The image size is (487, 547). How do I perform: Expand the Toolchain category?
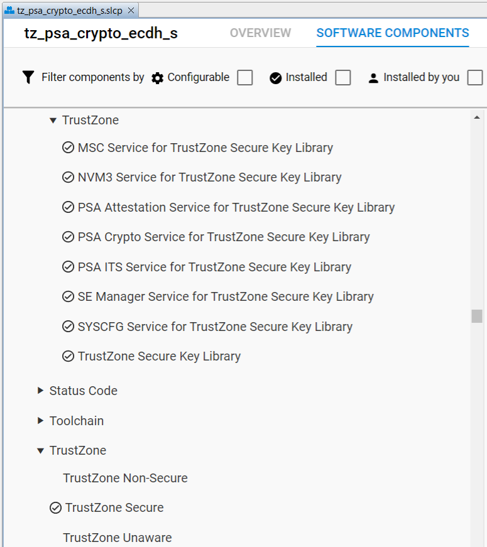tap(40, 420)
